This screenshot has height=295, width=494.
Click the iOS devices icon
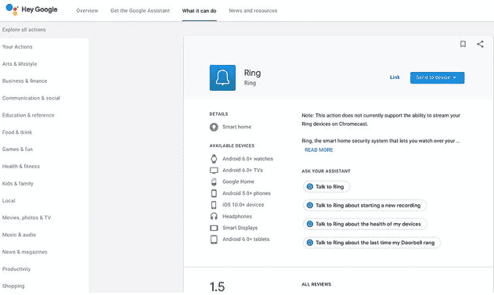point(214,205)
